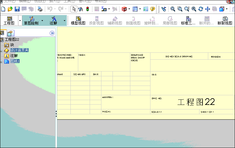This screenshot has width=235, height=148.
Task: Open the 草图绘制 dropdown arrow
Action: [42, 20]
